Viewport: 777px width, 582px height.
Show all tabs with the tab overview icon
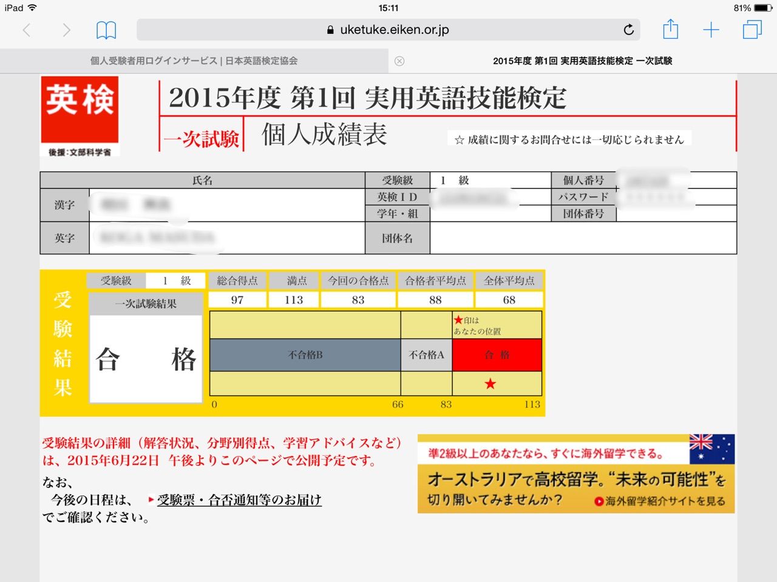(x=752, y=30)
